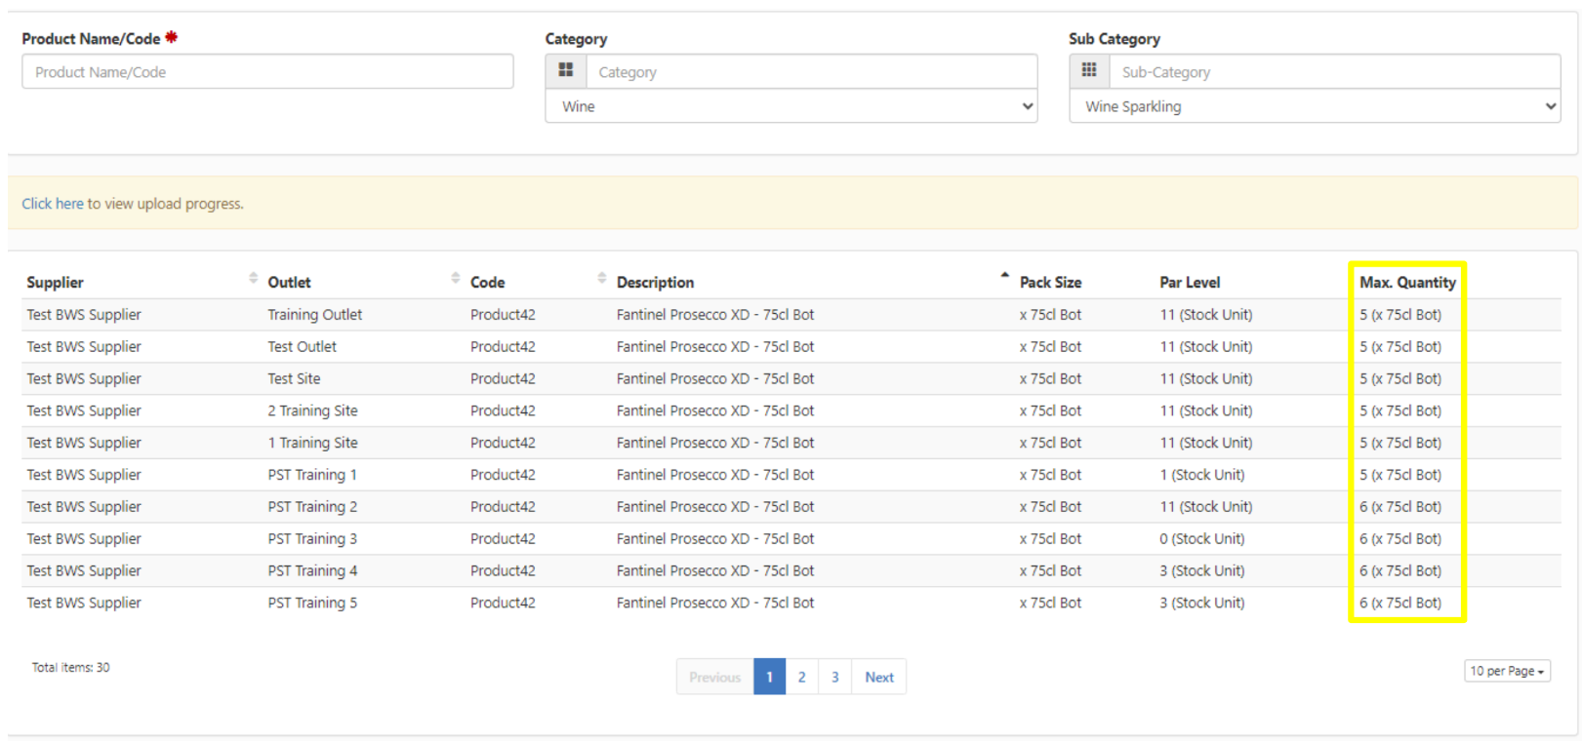
Task: Open the Wine Sparkling sub-category dropdown
Action: point(1314,106)
